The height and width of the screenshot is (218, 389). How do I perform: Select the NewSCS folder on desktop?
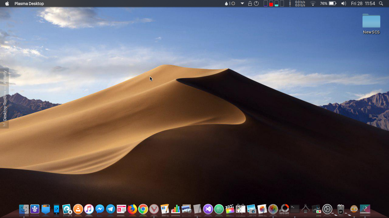(x=371, y=24)
